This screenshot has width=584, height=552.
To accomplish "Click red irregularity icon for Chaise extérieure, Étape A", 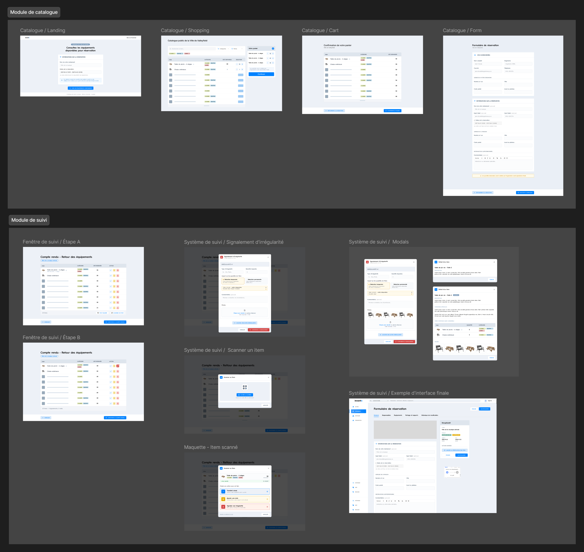I will tap(118, 276).
